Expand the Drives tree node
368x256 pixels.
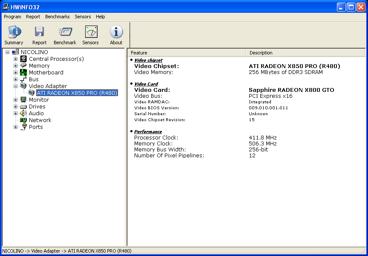[15, 107]
